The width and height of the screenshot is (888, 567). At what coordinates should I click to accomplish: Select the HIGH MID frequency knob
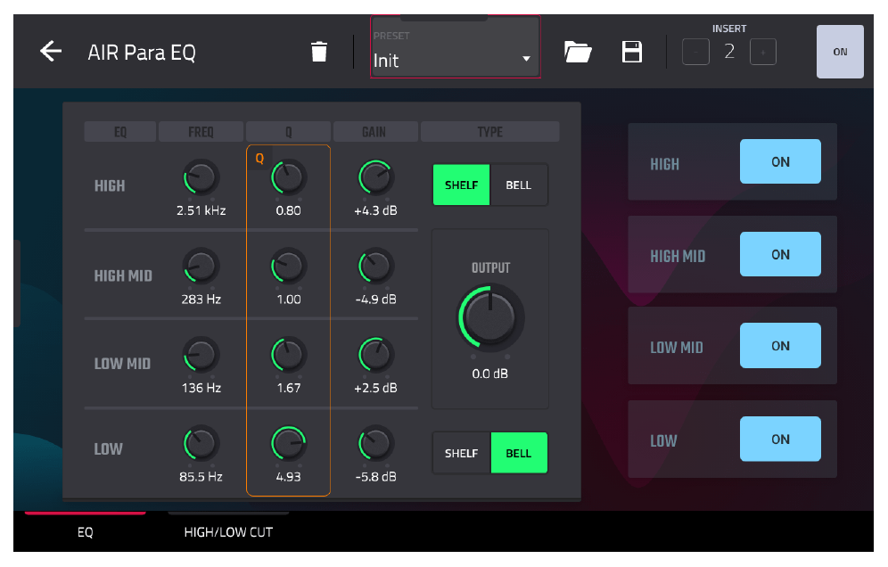tap(201, 267)
